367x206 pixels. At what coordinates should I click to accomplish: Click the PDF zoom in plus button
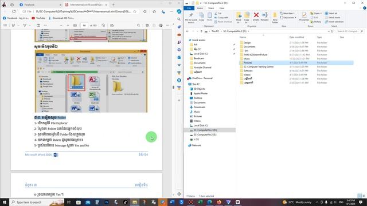pyautogui.click(x=68, y=25)
